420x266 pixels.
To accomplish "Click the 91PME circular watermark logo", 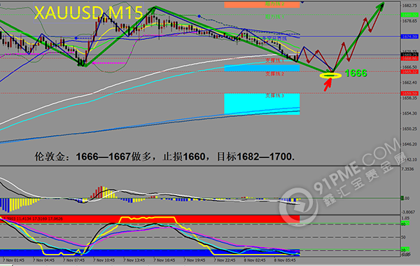I will 298,206.
